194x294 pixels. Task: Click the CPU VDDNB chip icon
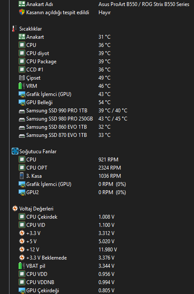22,282
